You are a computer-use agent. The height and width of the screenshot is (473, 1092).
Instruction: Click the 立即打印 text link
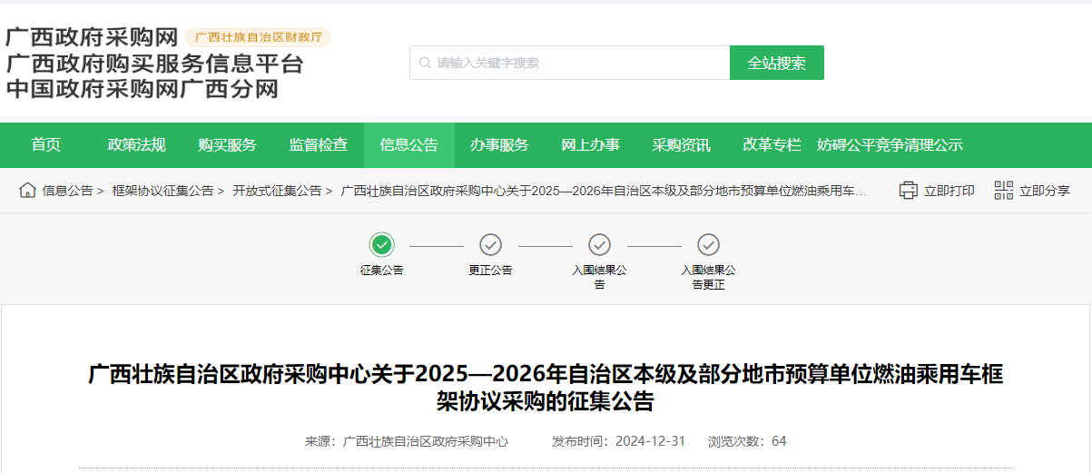(x=949, y=191)
